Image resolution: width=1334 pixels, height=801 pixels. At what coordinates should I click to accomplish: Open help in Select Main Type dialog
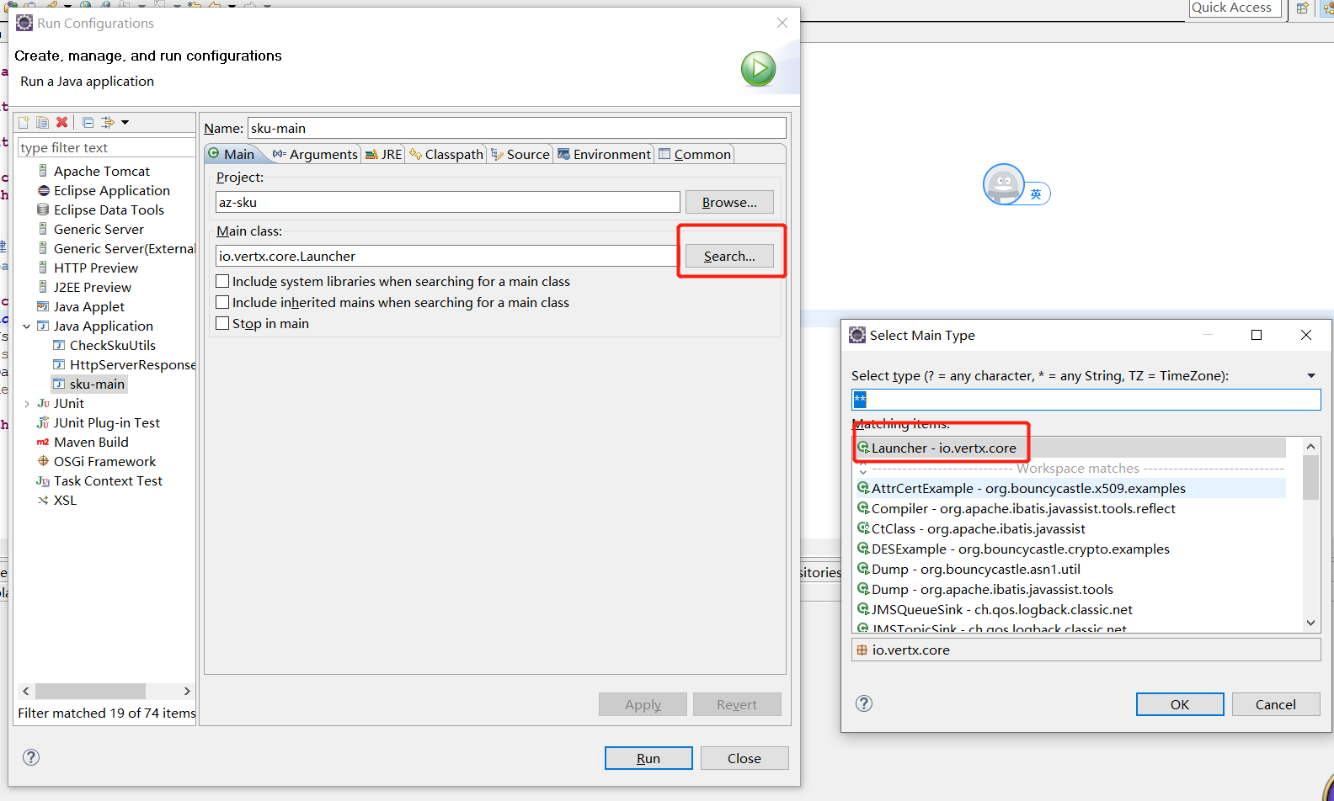point(864,703)
